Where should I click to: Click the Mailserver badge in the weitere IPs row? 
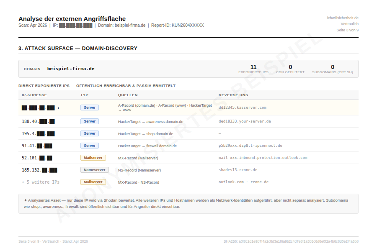pos(93,182)
